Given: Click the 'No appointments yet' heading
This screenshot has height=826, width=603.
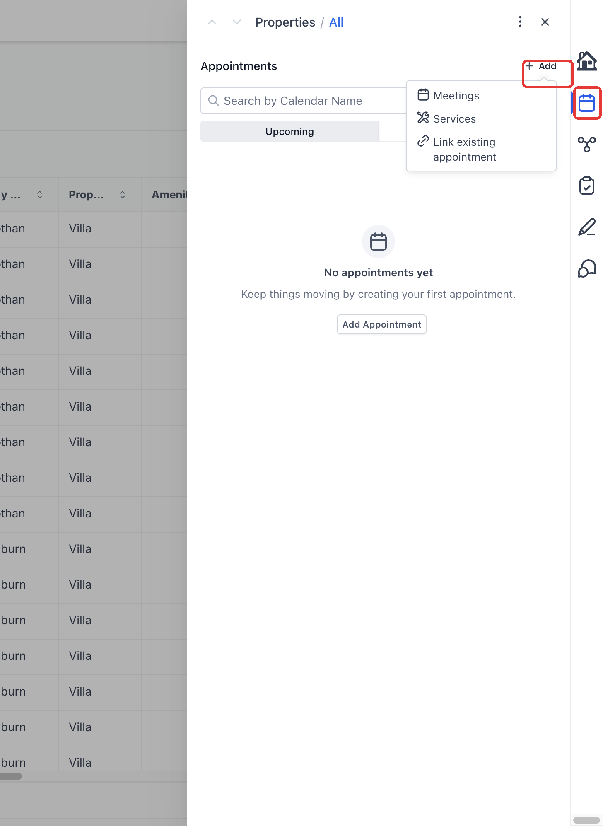Looking at the screenshot, I should click(378, 273).
